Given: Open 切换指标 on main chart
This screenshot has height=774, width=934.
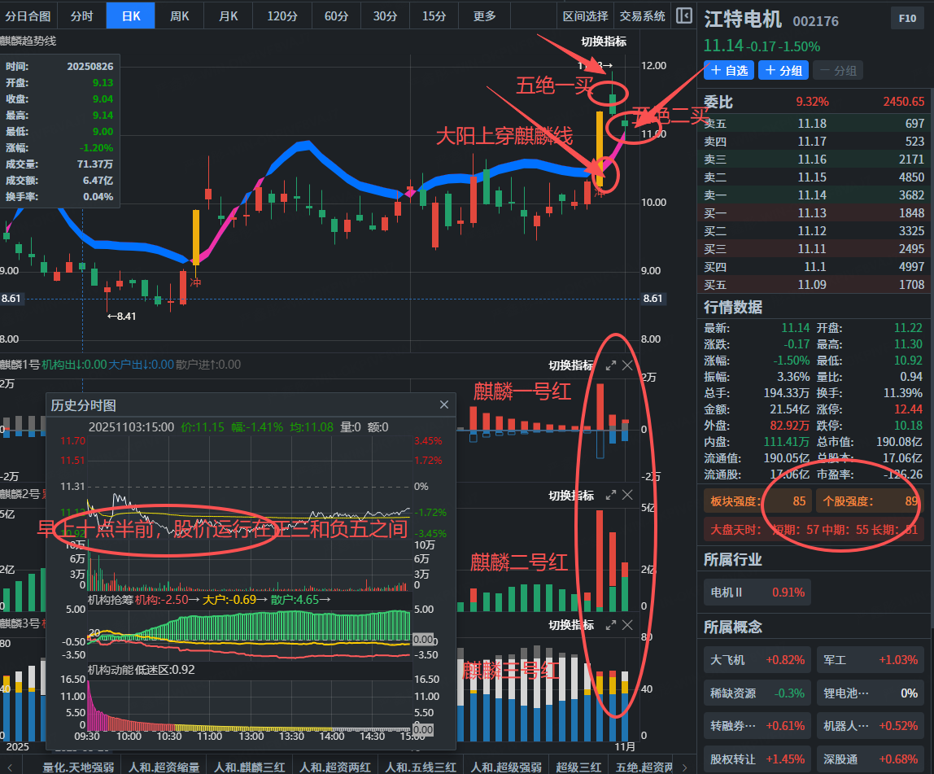Looking at the screenshot, I should pos(603,42).
